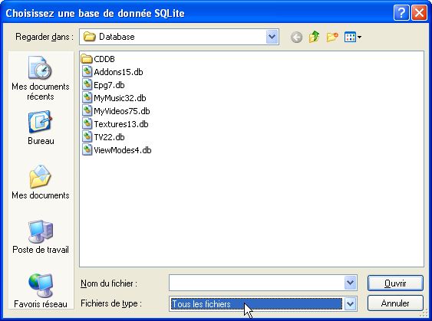Viewport: 432px width, 321px height.
Task: Select Bureau in the places bar
Action: [41, 128]
